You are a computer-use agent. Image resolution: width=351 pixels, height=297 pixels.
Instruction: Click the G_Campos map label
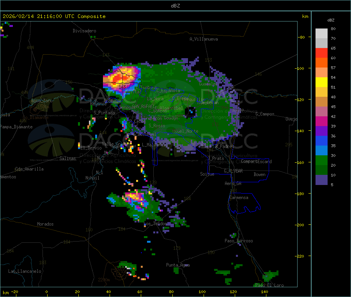tap(265, 114)
